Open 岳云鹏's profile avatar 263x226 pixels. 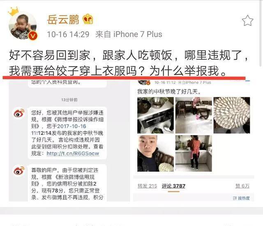(x=23, y=25)
